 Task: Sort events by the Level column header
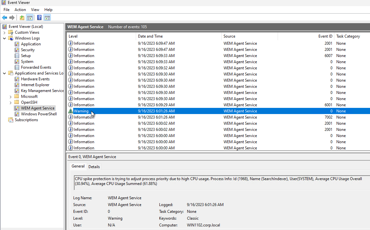(101, 36)
